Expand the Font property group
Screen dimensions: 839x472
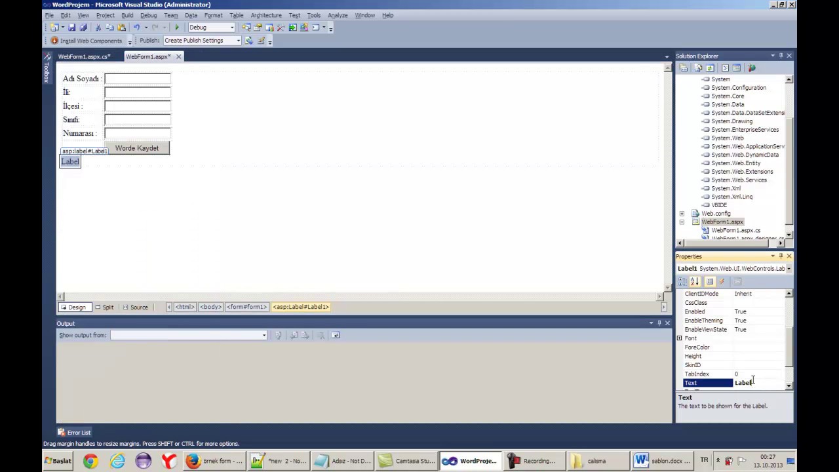pos(679,338)
